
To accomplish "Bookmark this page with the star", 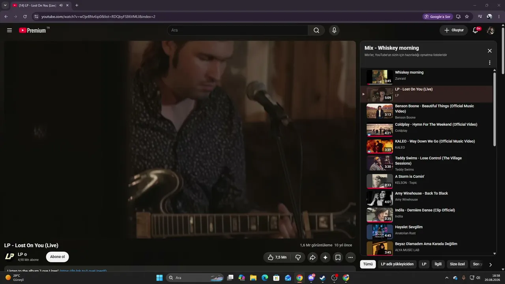I will click(x=467, y=17).
